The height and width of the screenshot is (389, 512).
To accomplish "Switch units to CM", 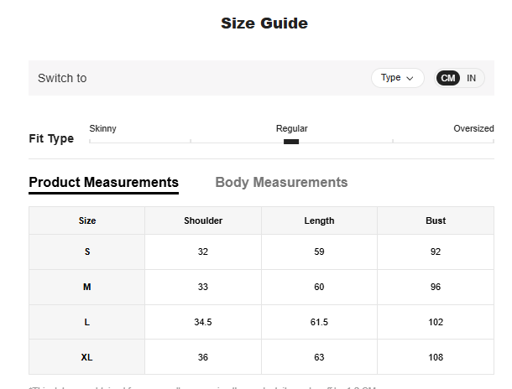I will (x=448, y=78).
